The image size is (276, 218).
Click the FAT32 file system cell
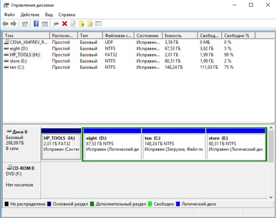tap(111, 55)
